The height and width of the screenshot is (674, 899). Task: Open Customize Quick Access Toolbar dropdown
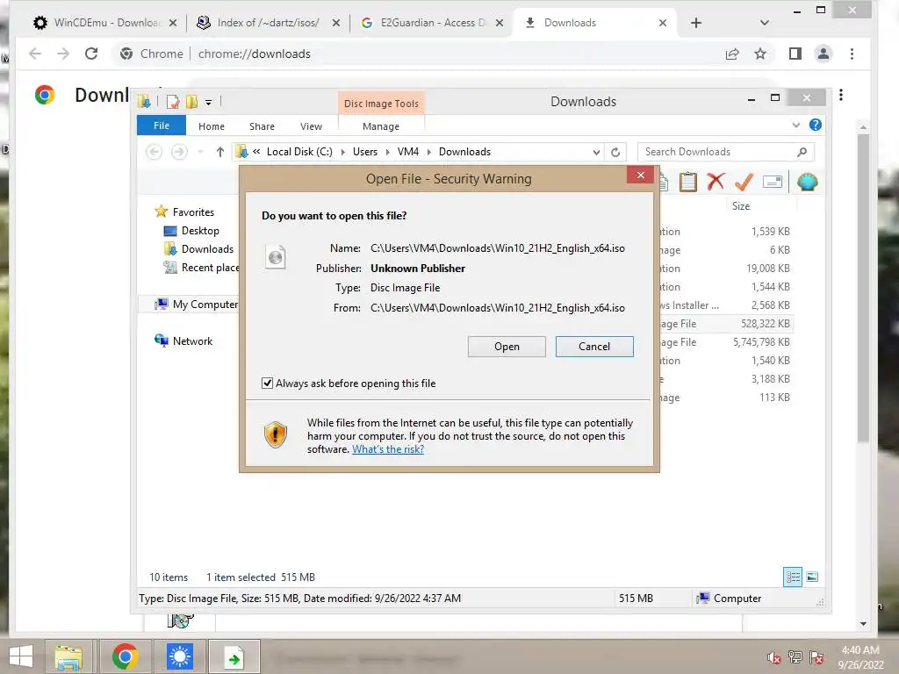click(208, 103)
